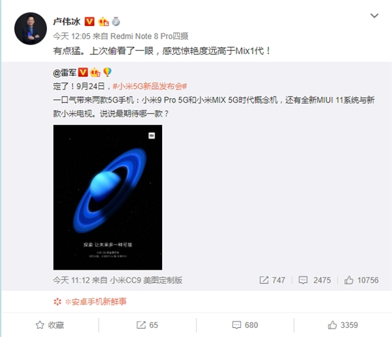Screen dimensions: 392x337
Task: Click the balloon icon next to 雷军
Action: pyautogui.click(x=107, y=72)
